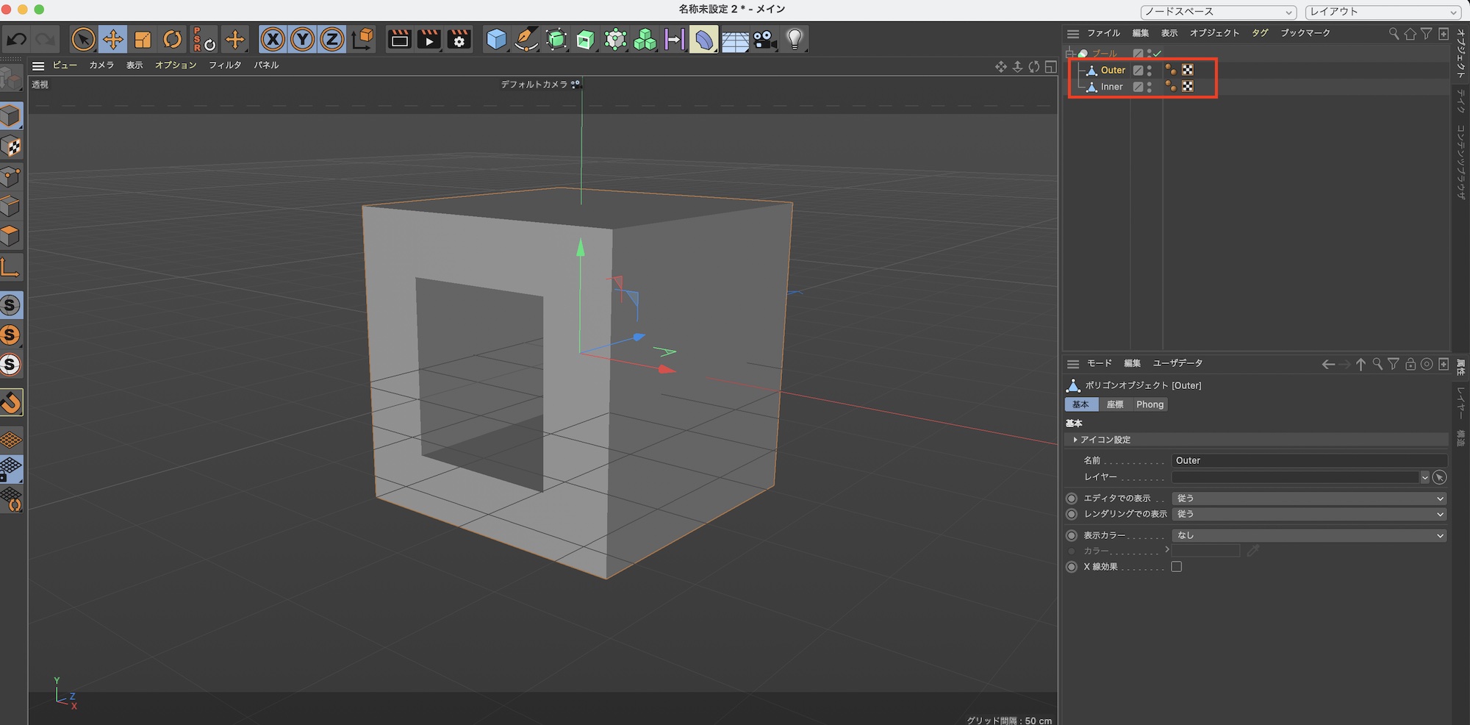Enable the X線効果 checkbox
The height and width of the screenshot is (725, 1470).
coord(1177,567)
